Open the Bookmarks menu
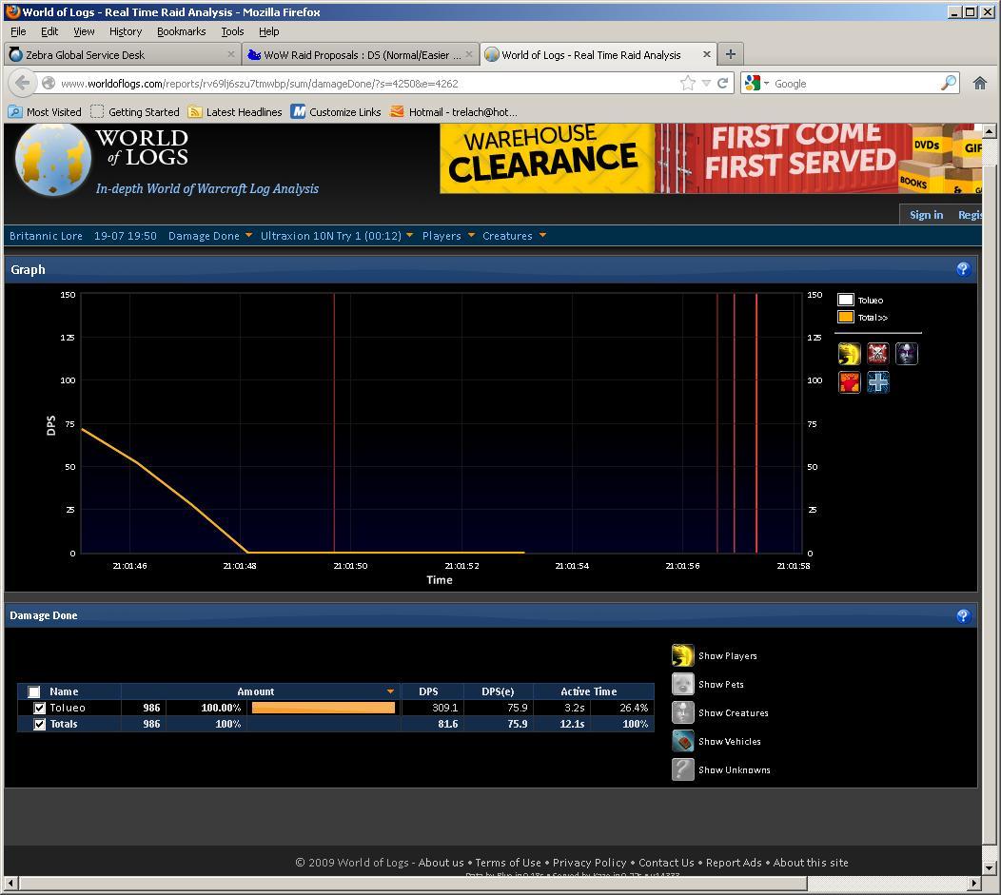 181,31
